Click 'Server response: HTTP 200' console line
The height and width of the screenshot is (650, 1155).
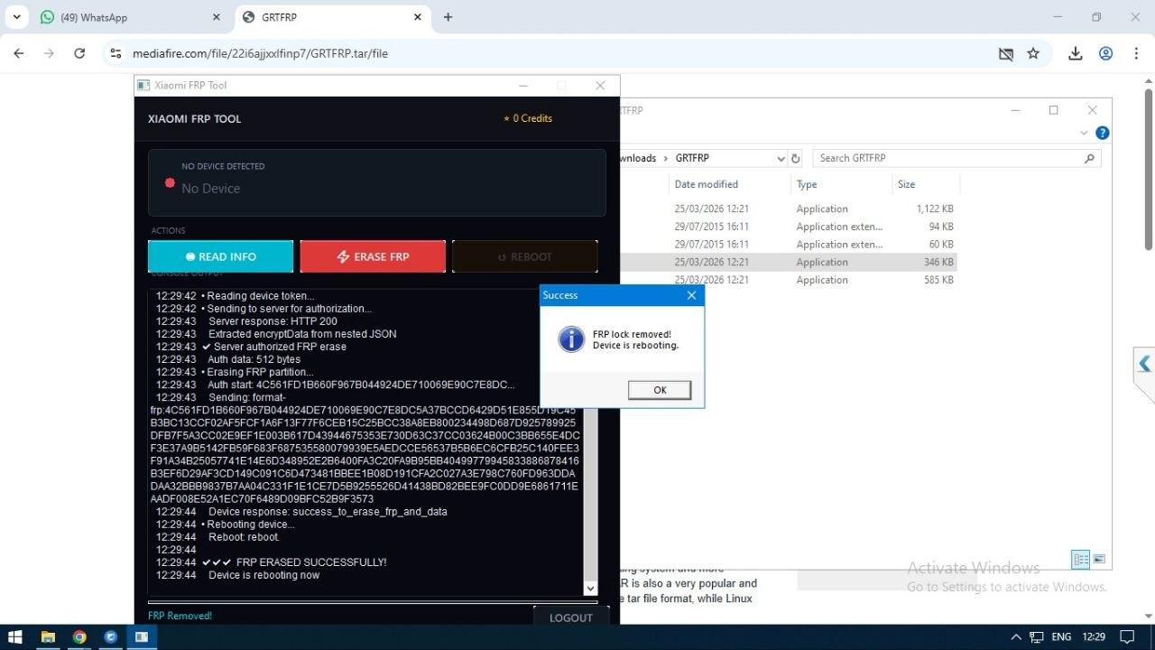(273, 321)
